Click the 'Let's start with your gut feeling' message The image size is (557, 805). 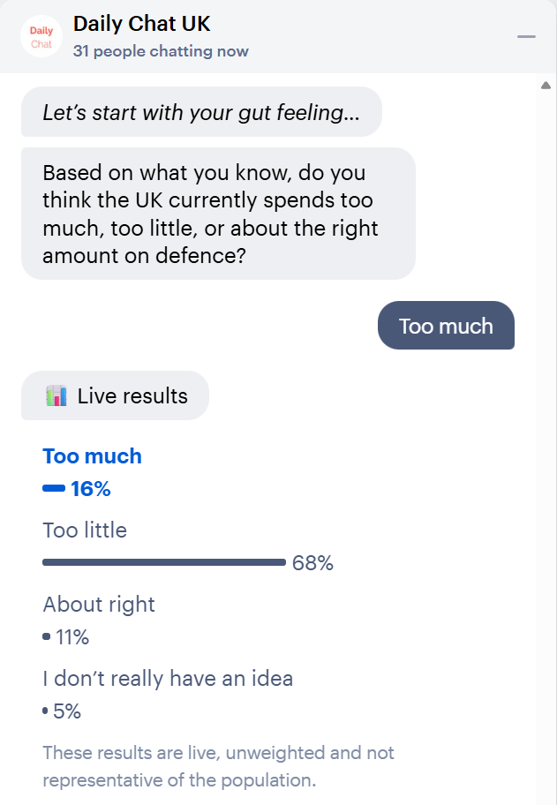(x=201, y=112)
